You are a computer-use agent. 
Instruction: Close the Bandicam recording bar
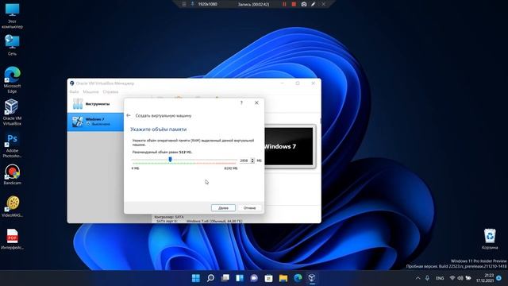pyautogui.click(x=323, y=4)
